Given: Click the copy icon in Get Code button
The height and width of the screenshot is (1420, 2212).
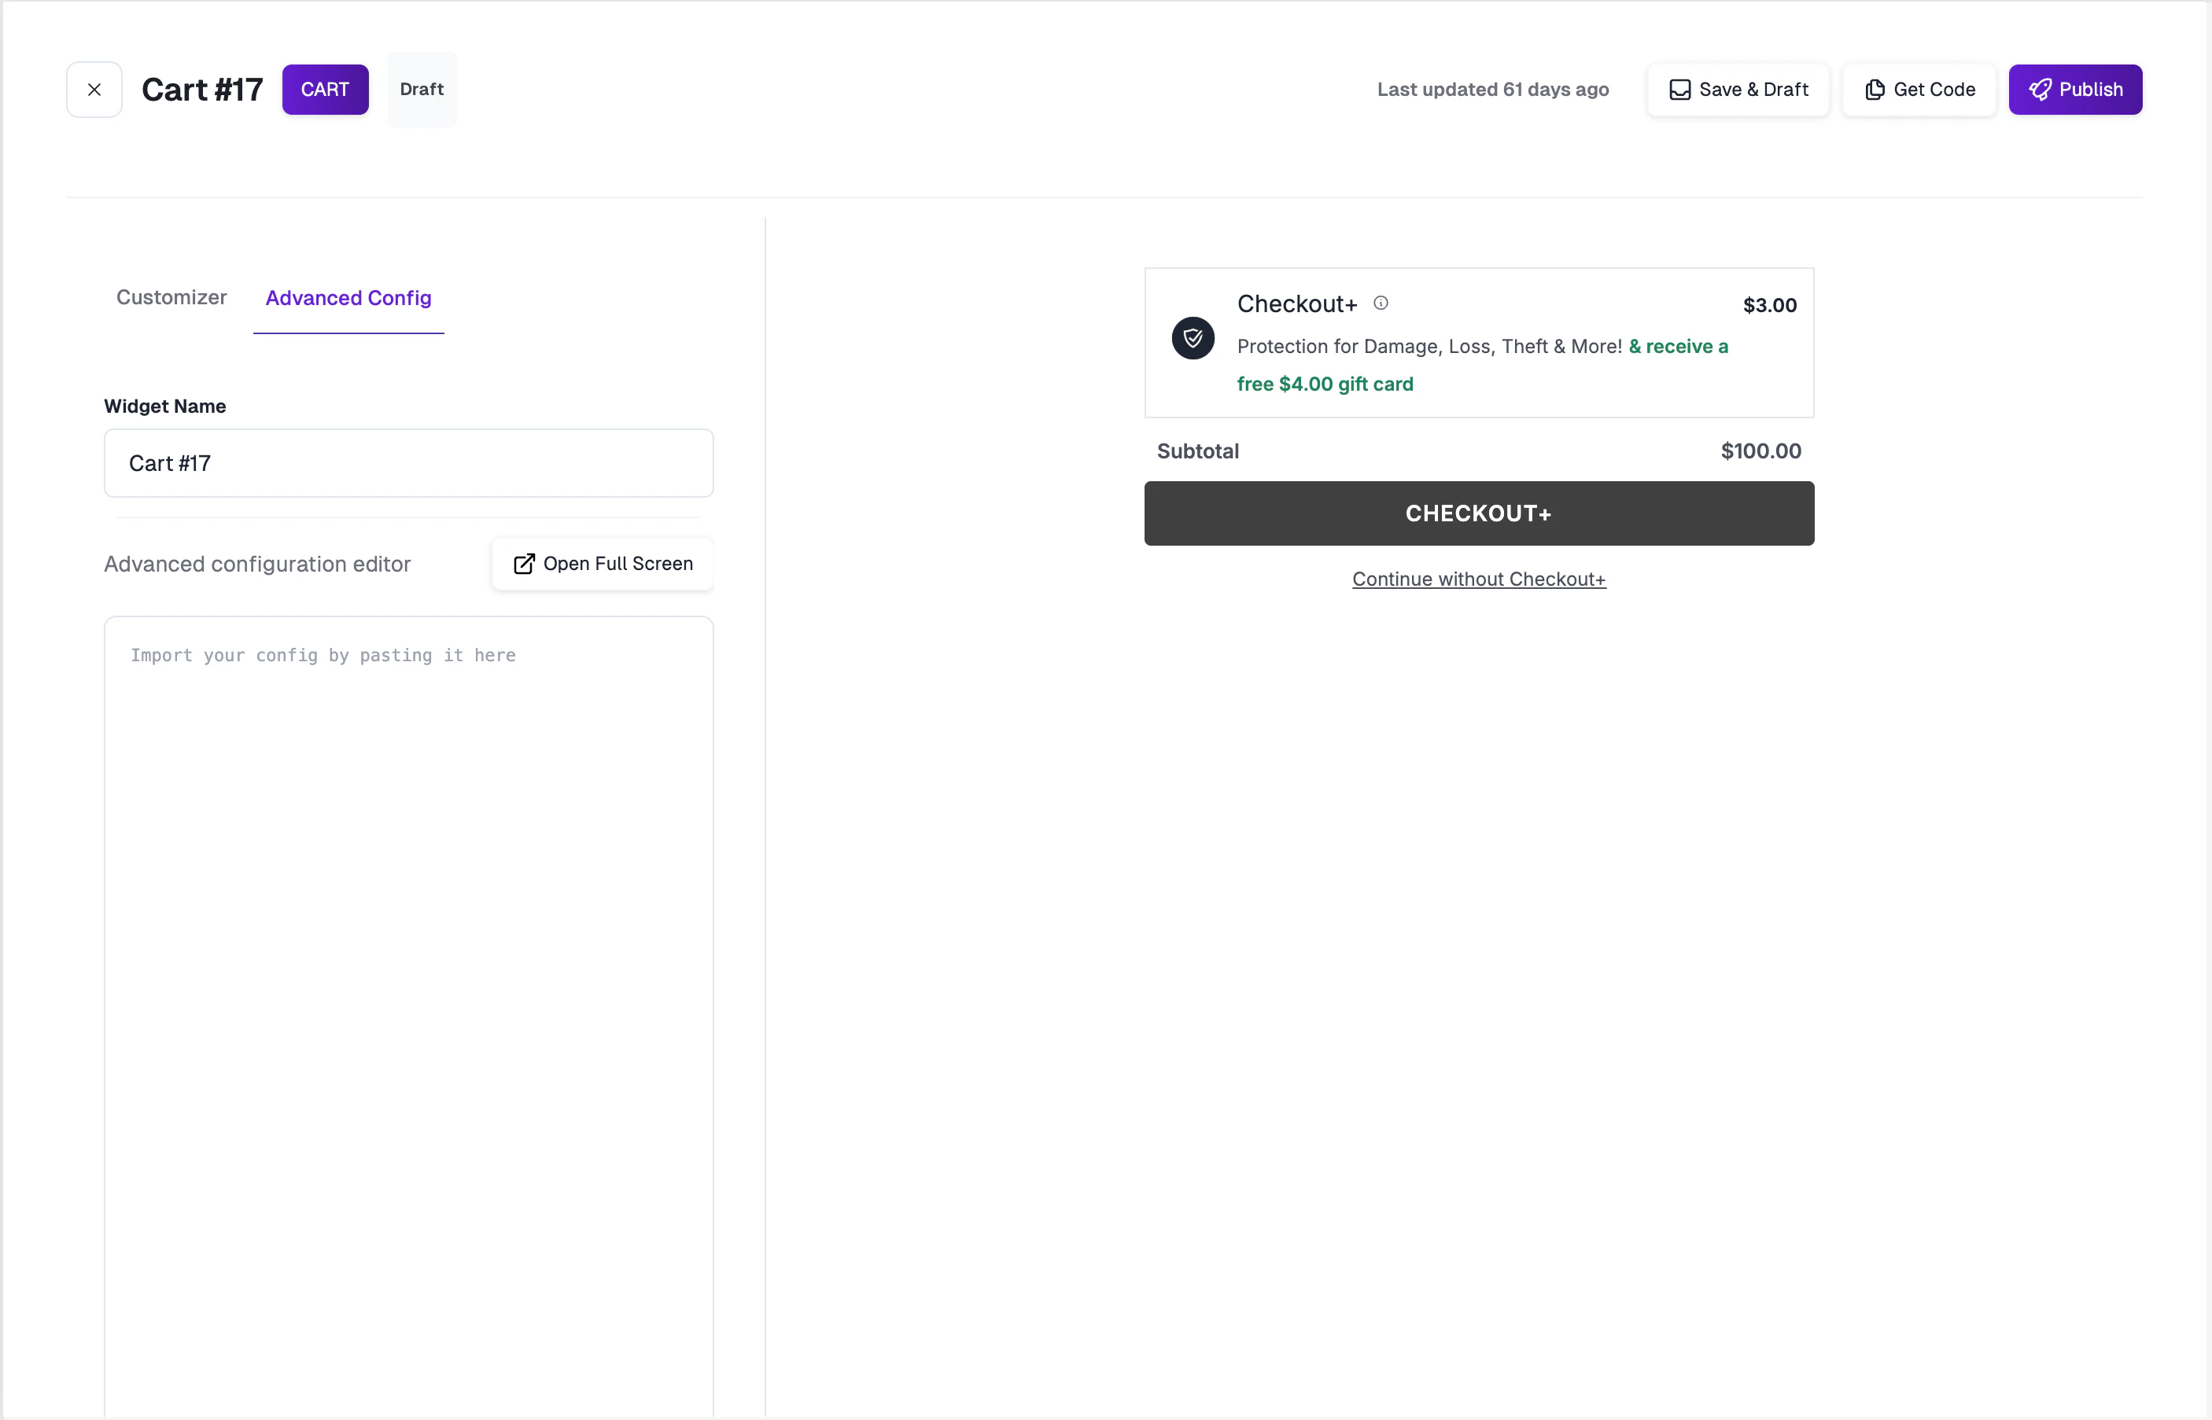Looking at the screenshot, I should tap(1875, 89).
